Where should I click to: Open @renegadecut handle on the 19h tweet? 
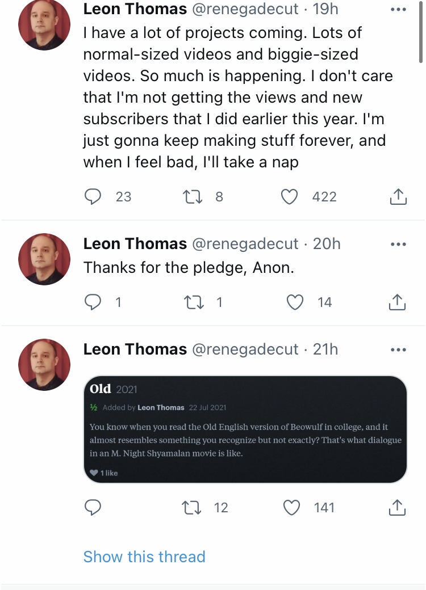[x=245, y=9]
